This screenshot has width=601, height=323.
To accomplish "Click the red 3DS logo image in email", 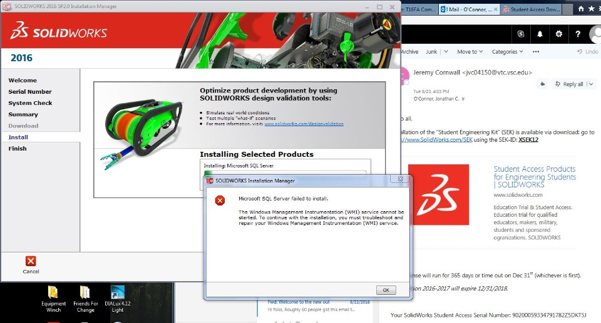I will tap(438, 195).
